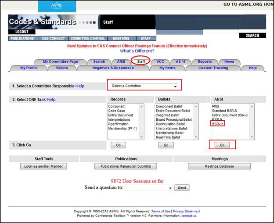Switch to Negatives & Responses tab

coord(113,68)
